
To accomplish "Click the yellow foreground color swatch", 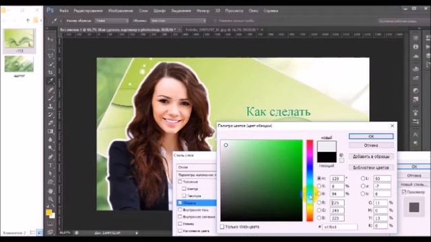I will (x=49, y=212).
